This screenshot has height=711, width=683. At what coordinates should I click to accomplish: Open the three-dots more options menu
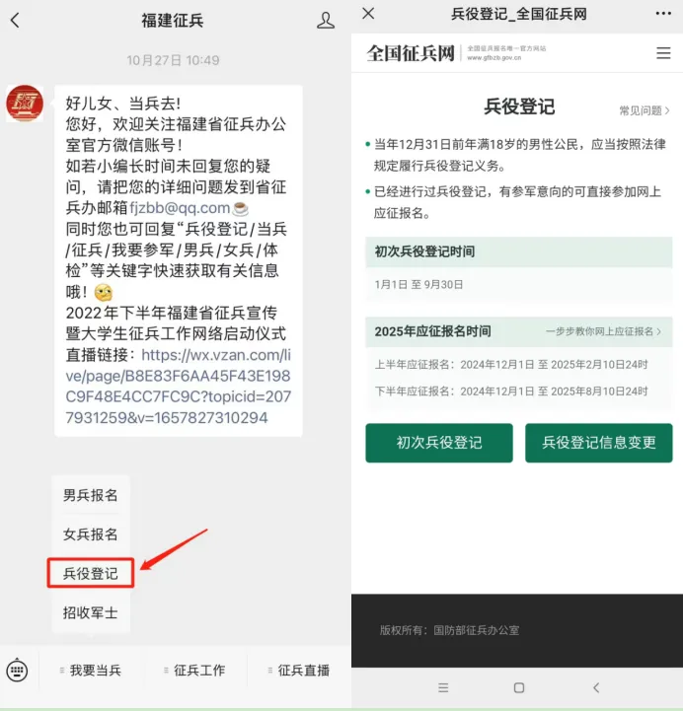(663, 14)
